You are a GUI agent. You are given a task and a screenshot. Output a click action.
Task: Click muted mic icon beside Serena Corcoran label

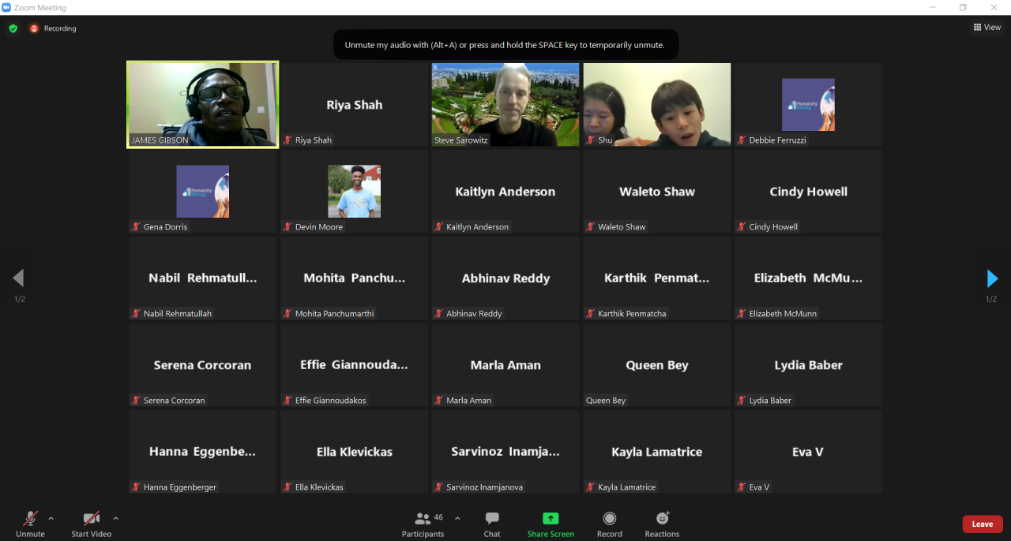click(137, 400)
